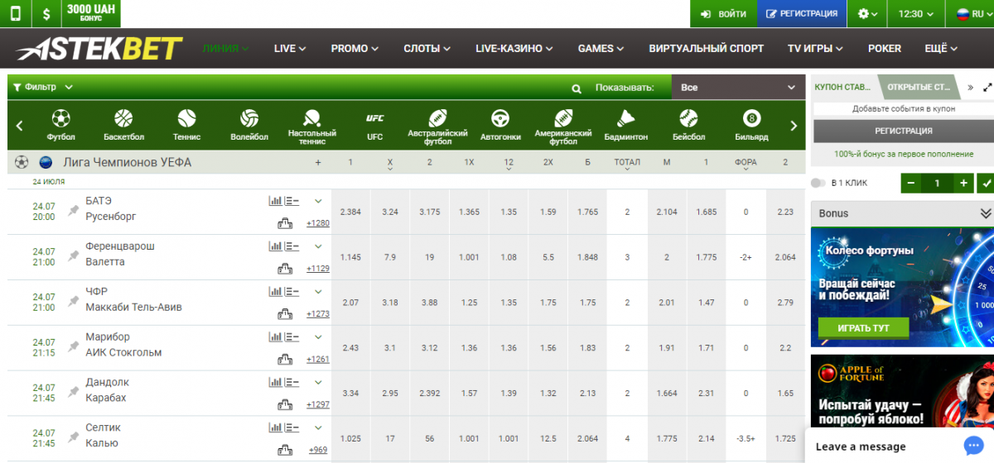Click the 3000 UAH бонус banner
This screenshot has height=463, width=994.
(x=92, y=13)
